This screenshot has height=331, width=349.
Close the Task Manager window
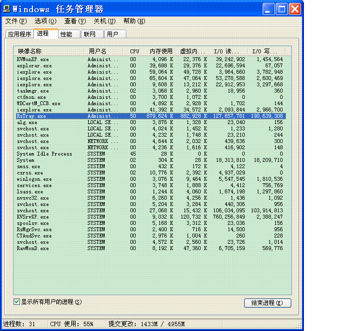point(295,9)
